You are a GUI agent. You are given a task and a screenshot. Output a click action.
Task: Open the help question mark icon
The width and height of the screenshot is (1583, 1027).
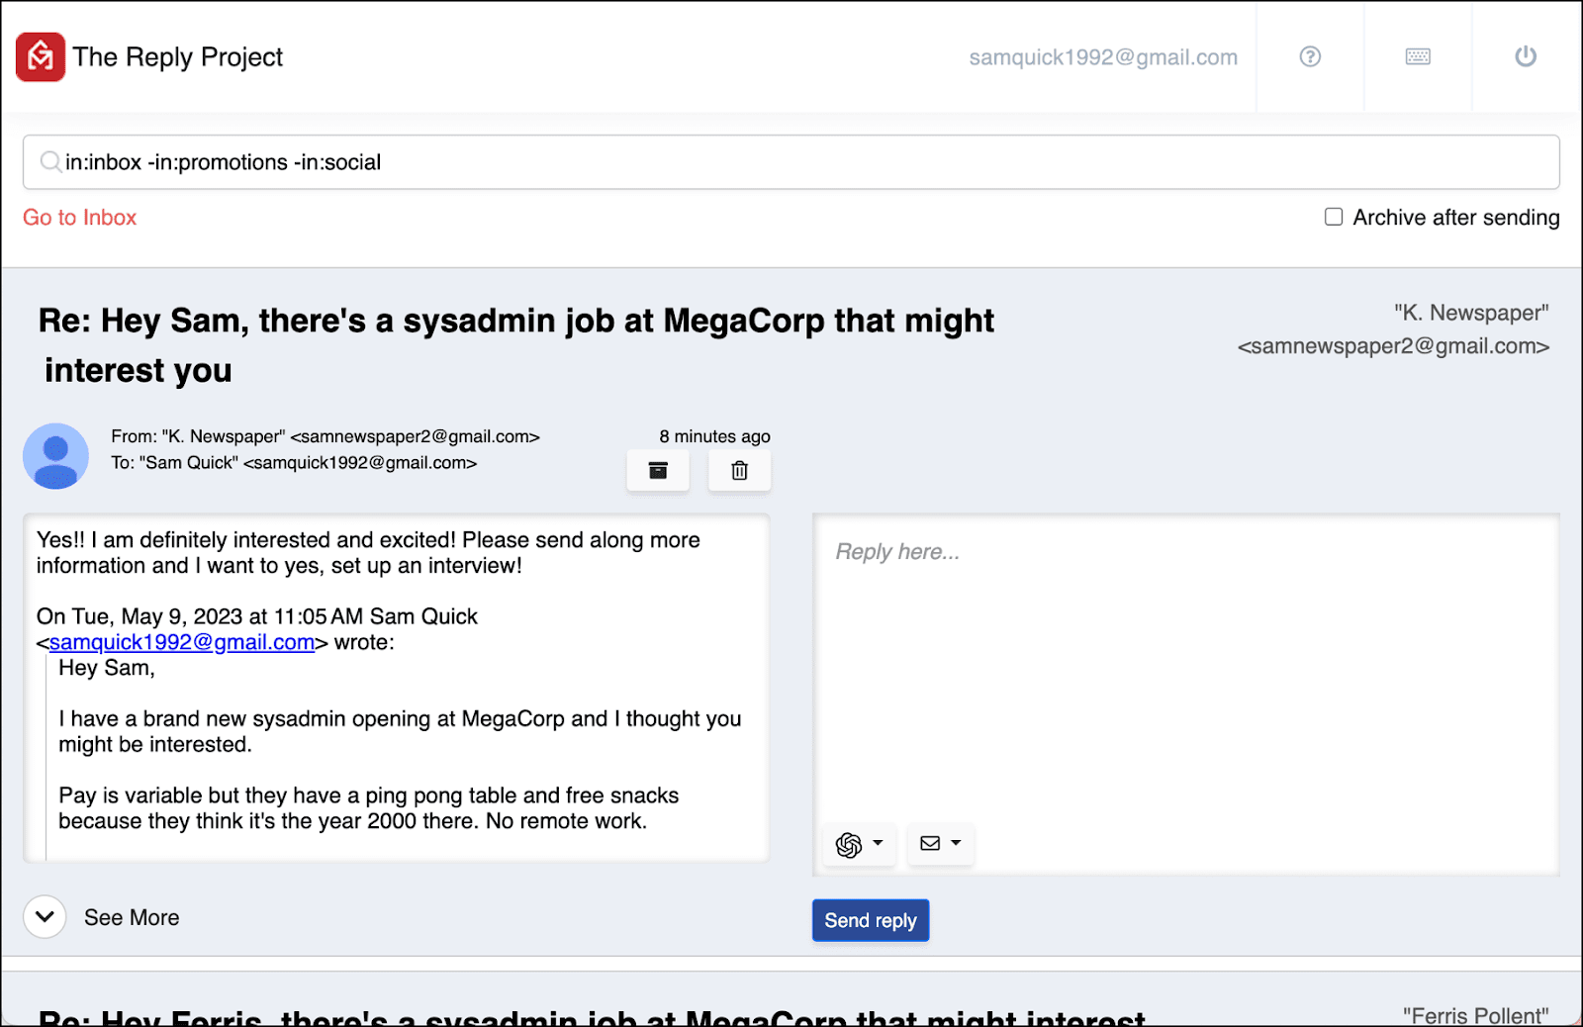[x=1310, y=56]
